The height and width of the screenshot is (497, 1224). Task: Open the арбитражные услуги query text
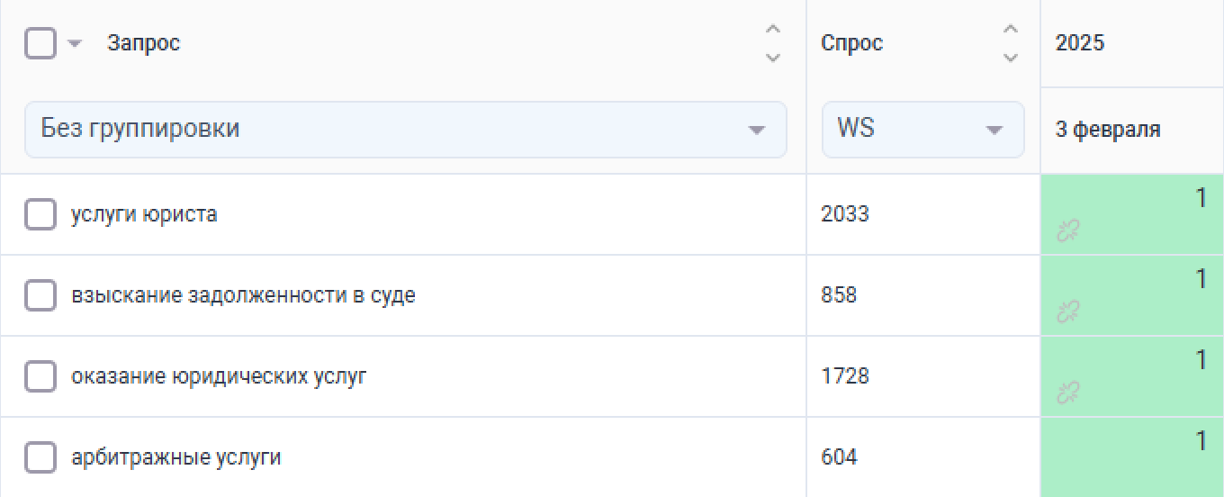tap(176, 457)
